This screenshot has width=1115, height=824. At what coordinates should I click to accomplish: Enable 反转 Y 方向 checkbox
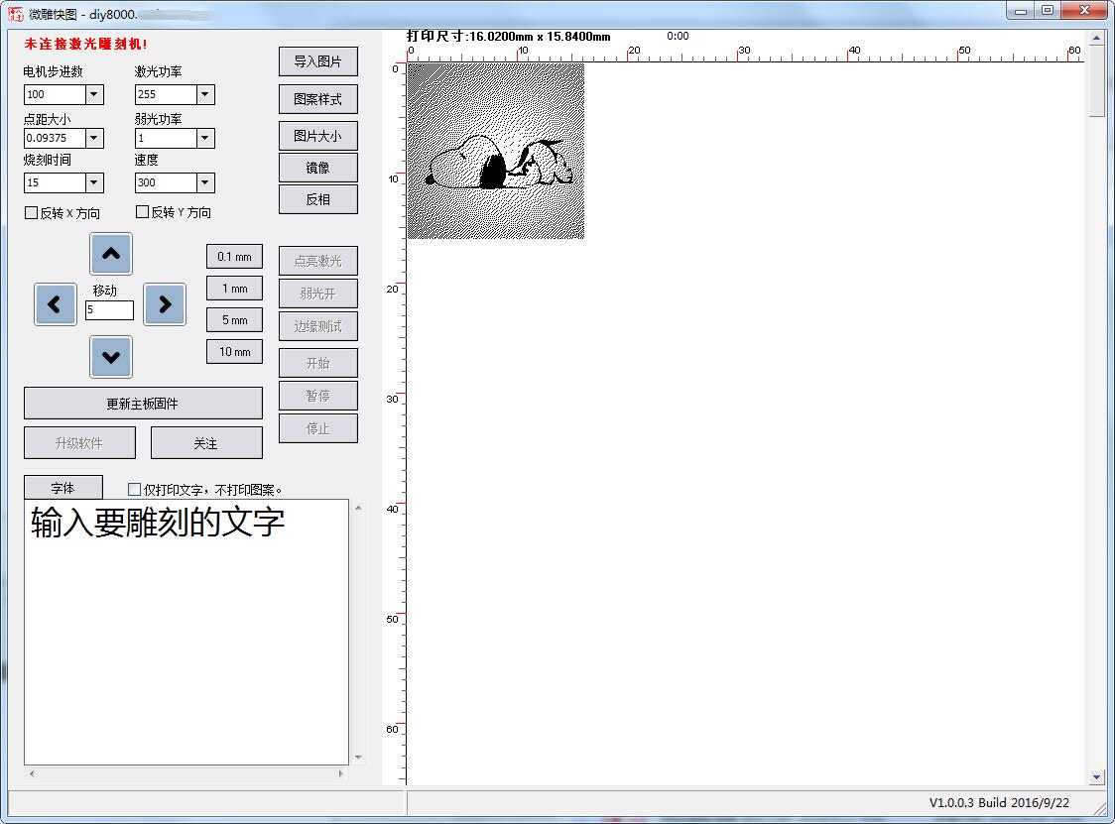142,212
